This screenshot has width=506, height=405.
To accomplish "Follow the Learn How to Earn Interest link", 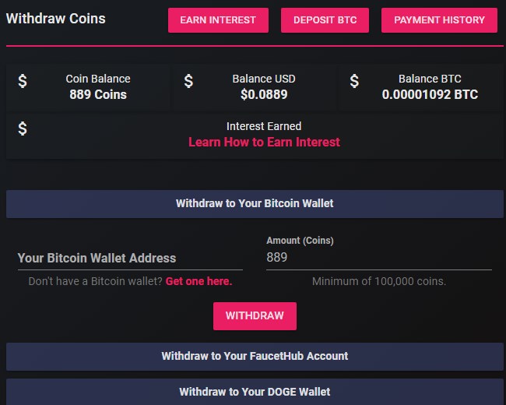I will (264, 143).
